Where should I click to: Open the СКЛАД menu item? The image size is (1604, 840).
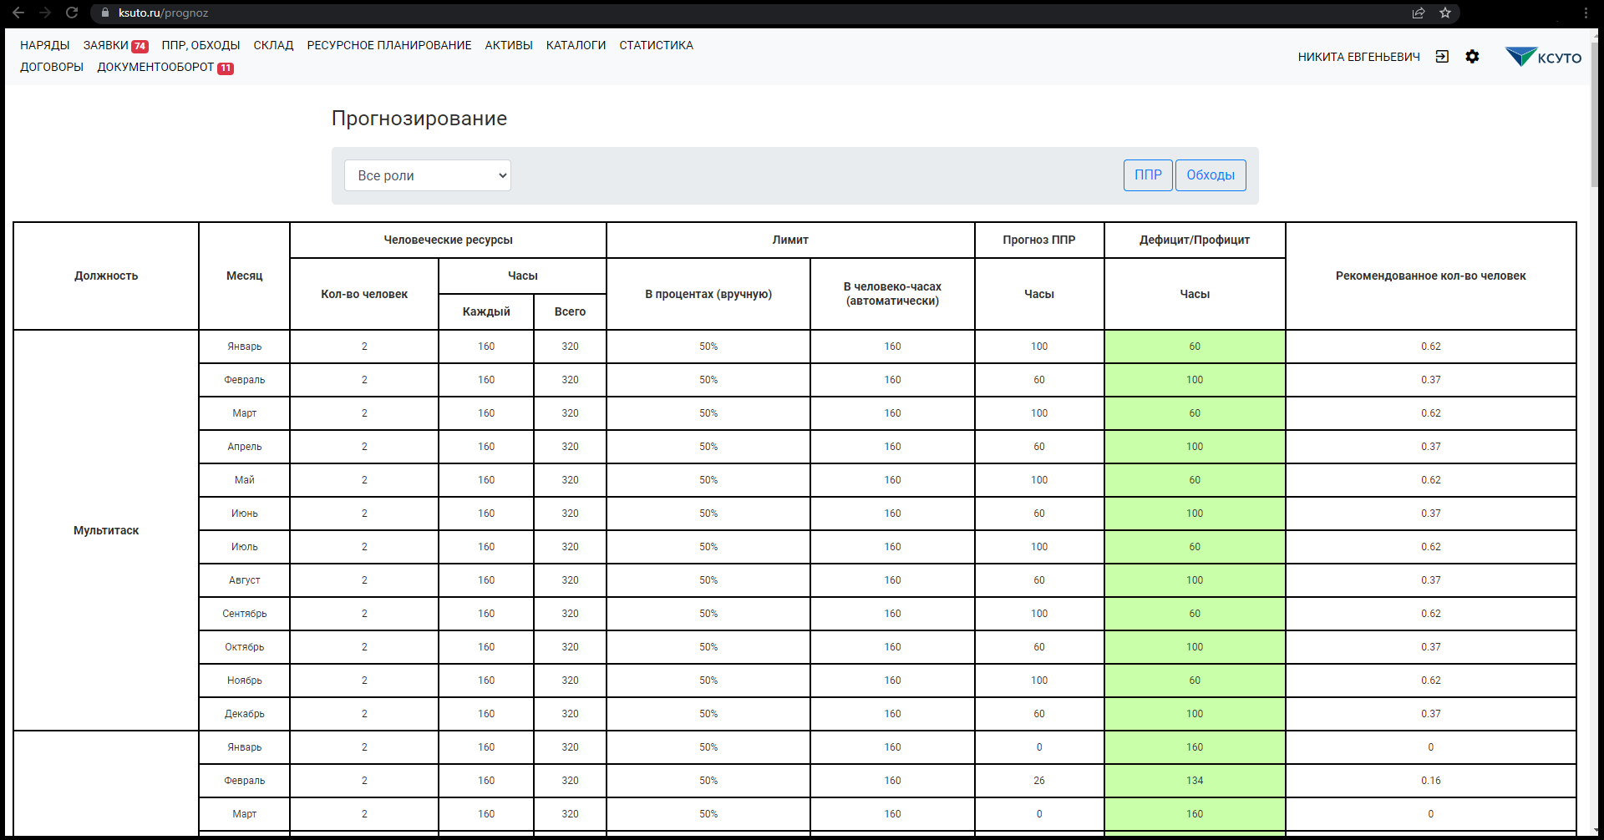[x=273, y=45]
